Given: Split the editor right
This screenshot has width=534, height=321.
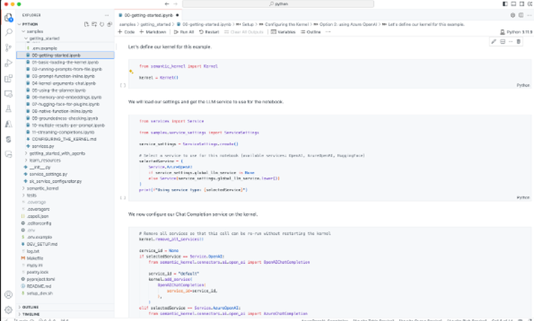Looking at the screenshot, I should [x=521, y=15].
